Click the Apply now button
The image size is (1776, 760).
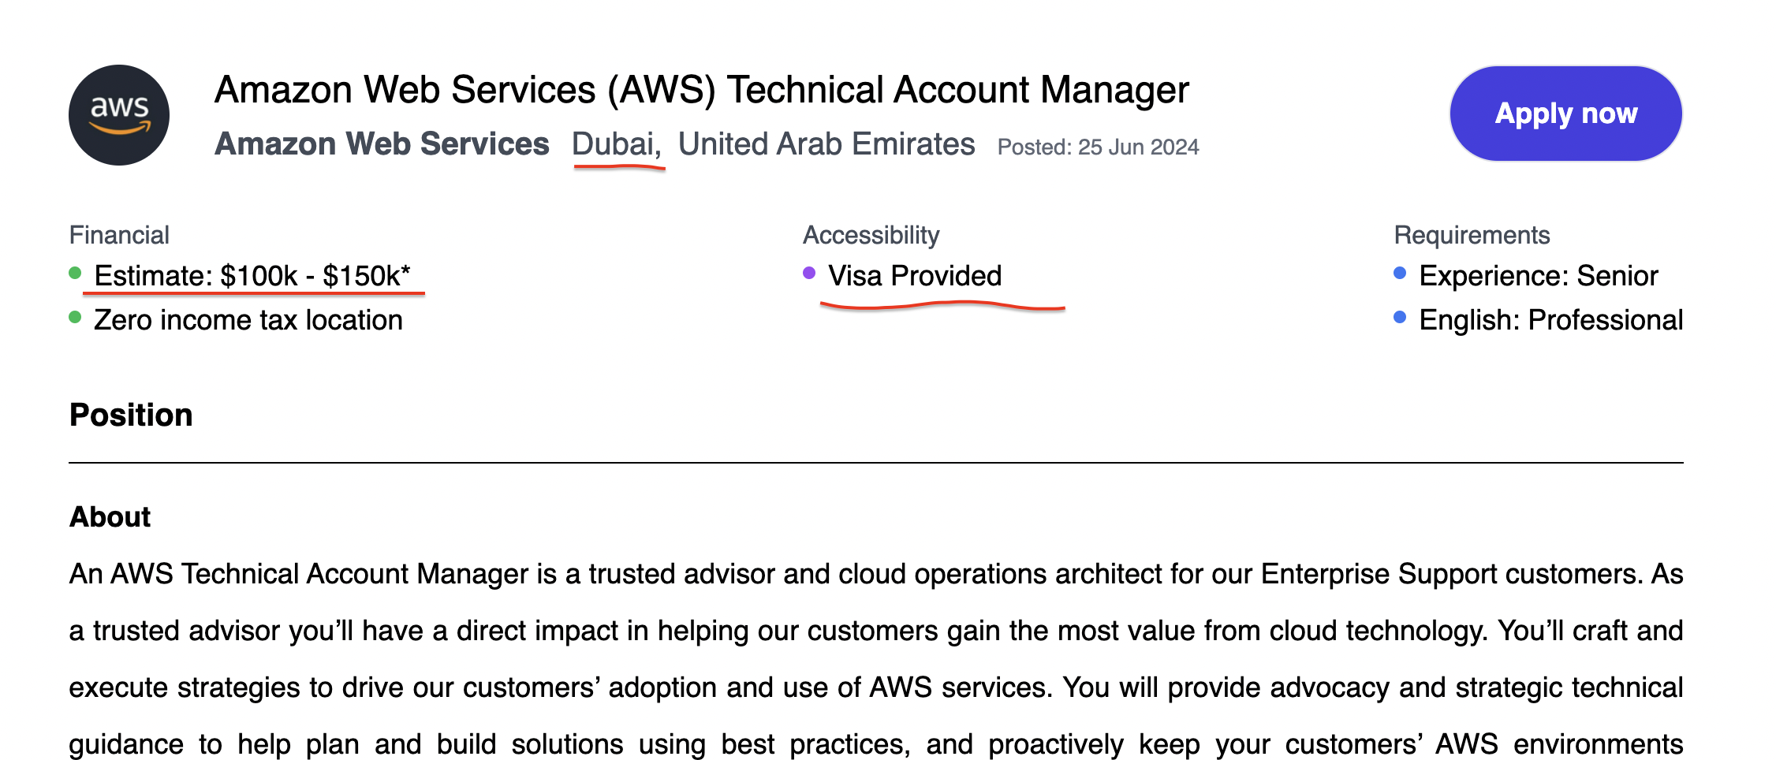pos(1565,114)
